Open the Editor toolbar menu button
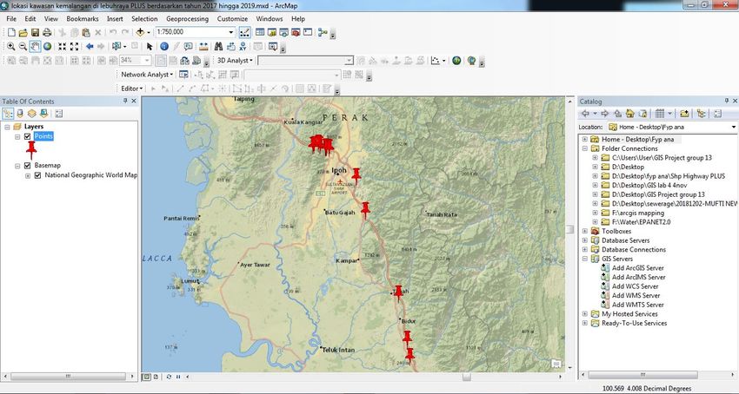739x394 pixels. tap(131, 89)
